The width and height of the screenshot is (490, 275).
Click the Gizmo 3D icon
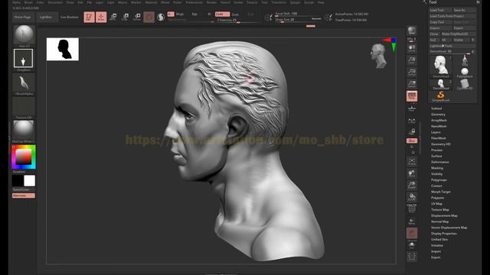pyautogui.click(x=149, y=17)
